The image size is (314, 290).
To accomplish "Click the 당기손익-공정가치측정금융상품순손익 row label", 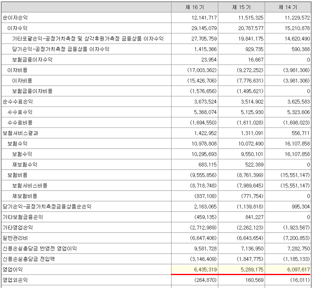I will pos(47,207).
